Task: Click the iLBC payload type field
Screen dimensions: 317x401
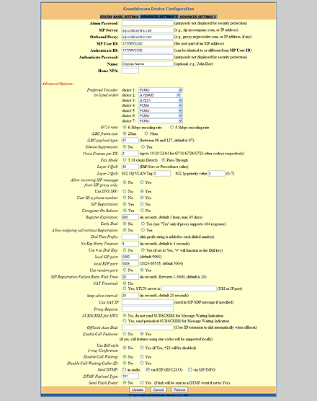Action: 130,140
